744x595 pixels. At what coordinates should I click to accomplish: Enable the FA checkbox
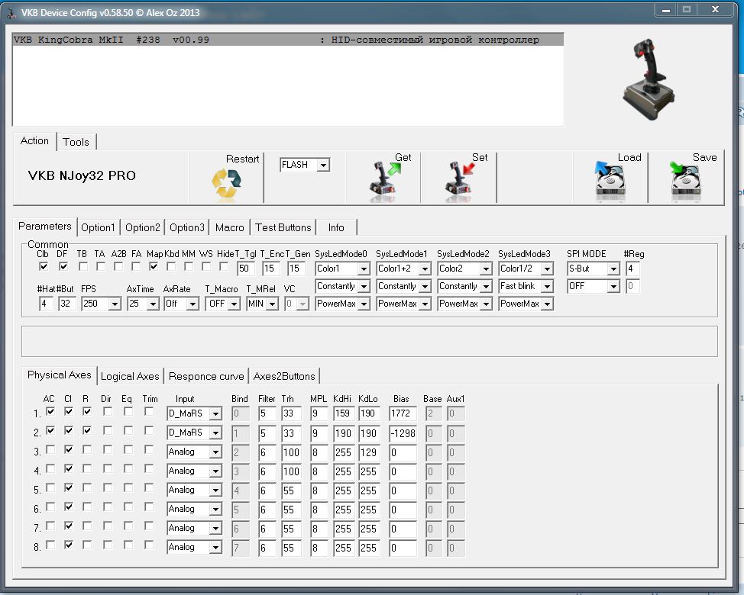(x=136, y=267)
